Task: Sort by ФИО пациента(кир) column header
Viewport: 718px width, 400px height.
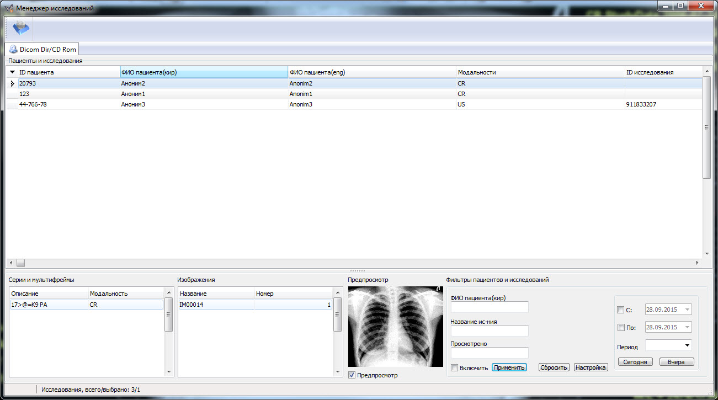Action: 204,72
